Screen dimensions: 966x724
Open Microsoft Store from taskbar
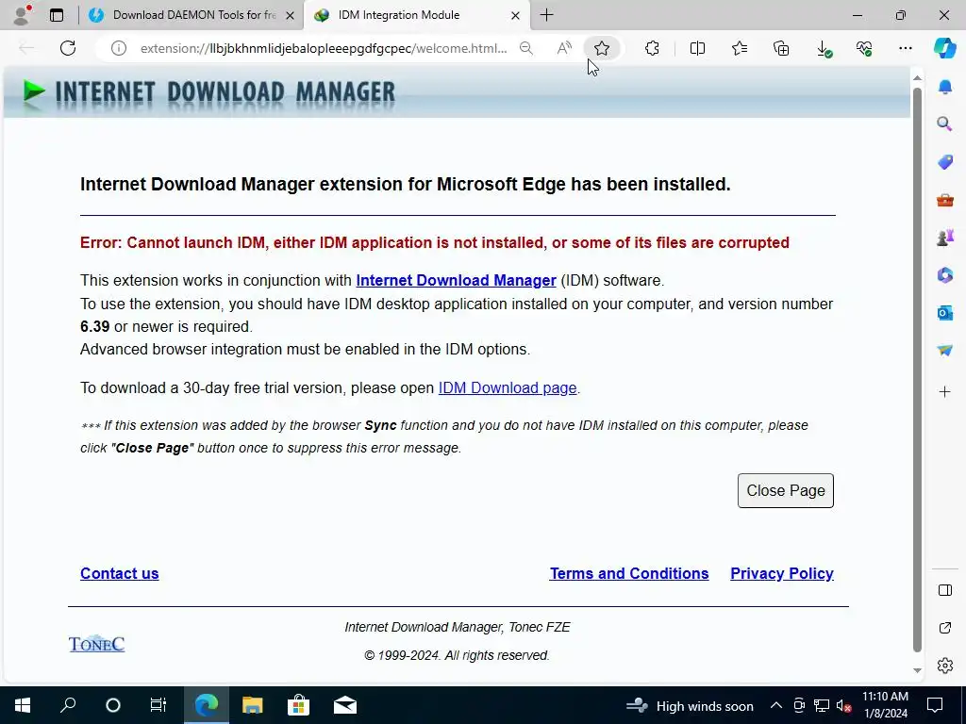pos(298,705)
